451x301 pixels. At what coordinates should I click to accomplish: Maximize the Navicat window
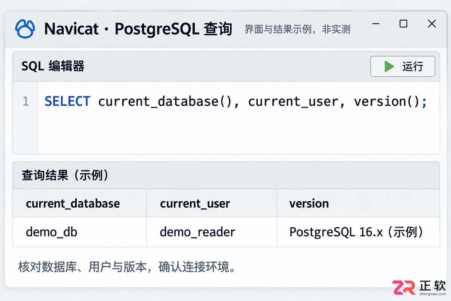click(403, 24)
